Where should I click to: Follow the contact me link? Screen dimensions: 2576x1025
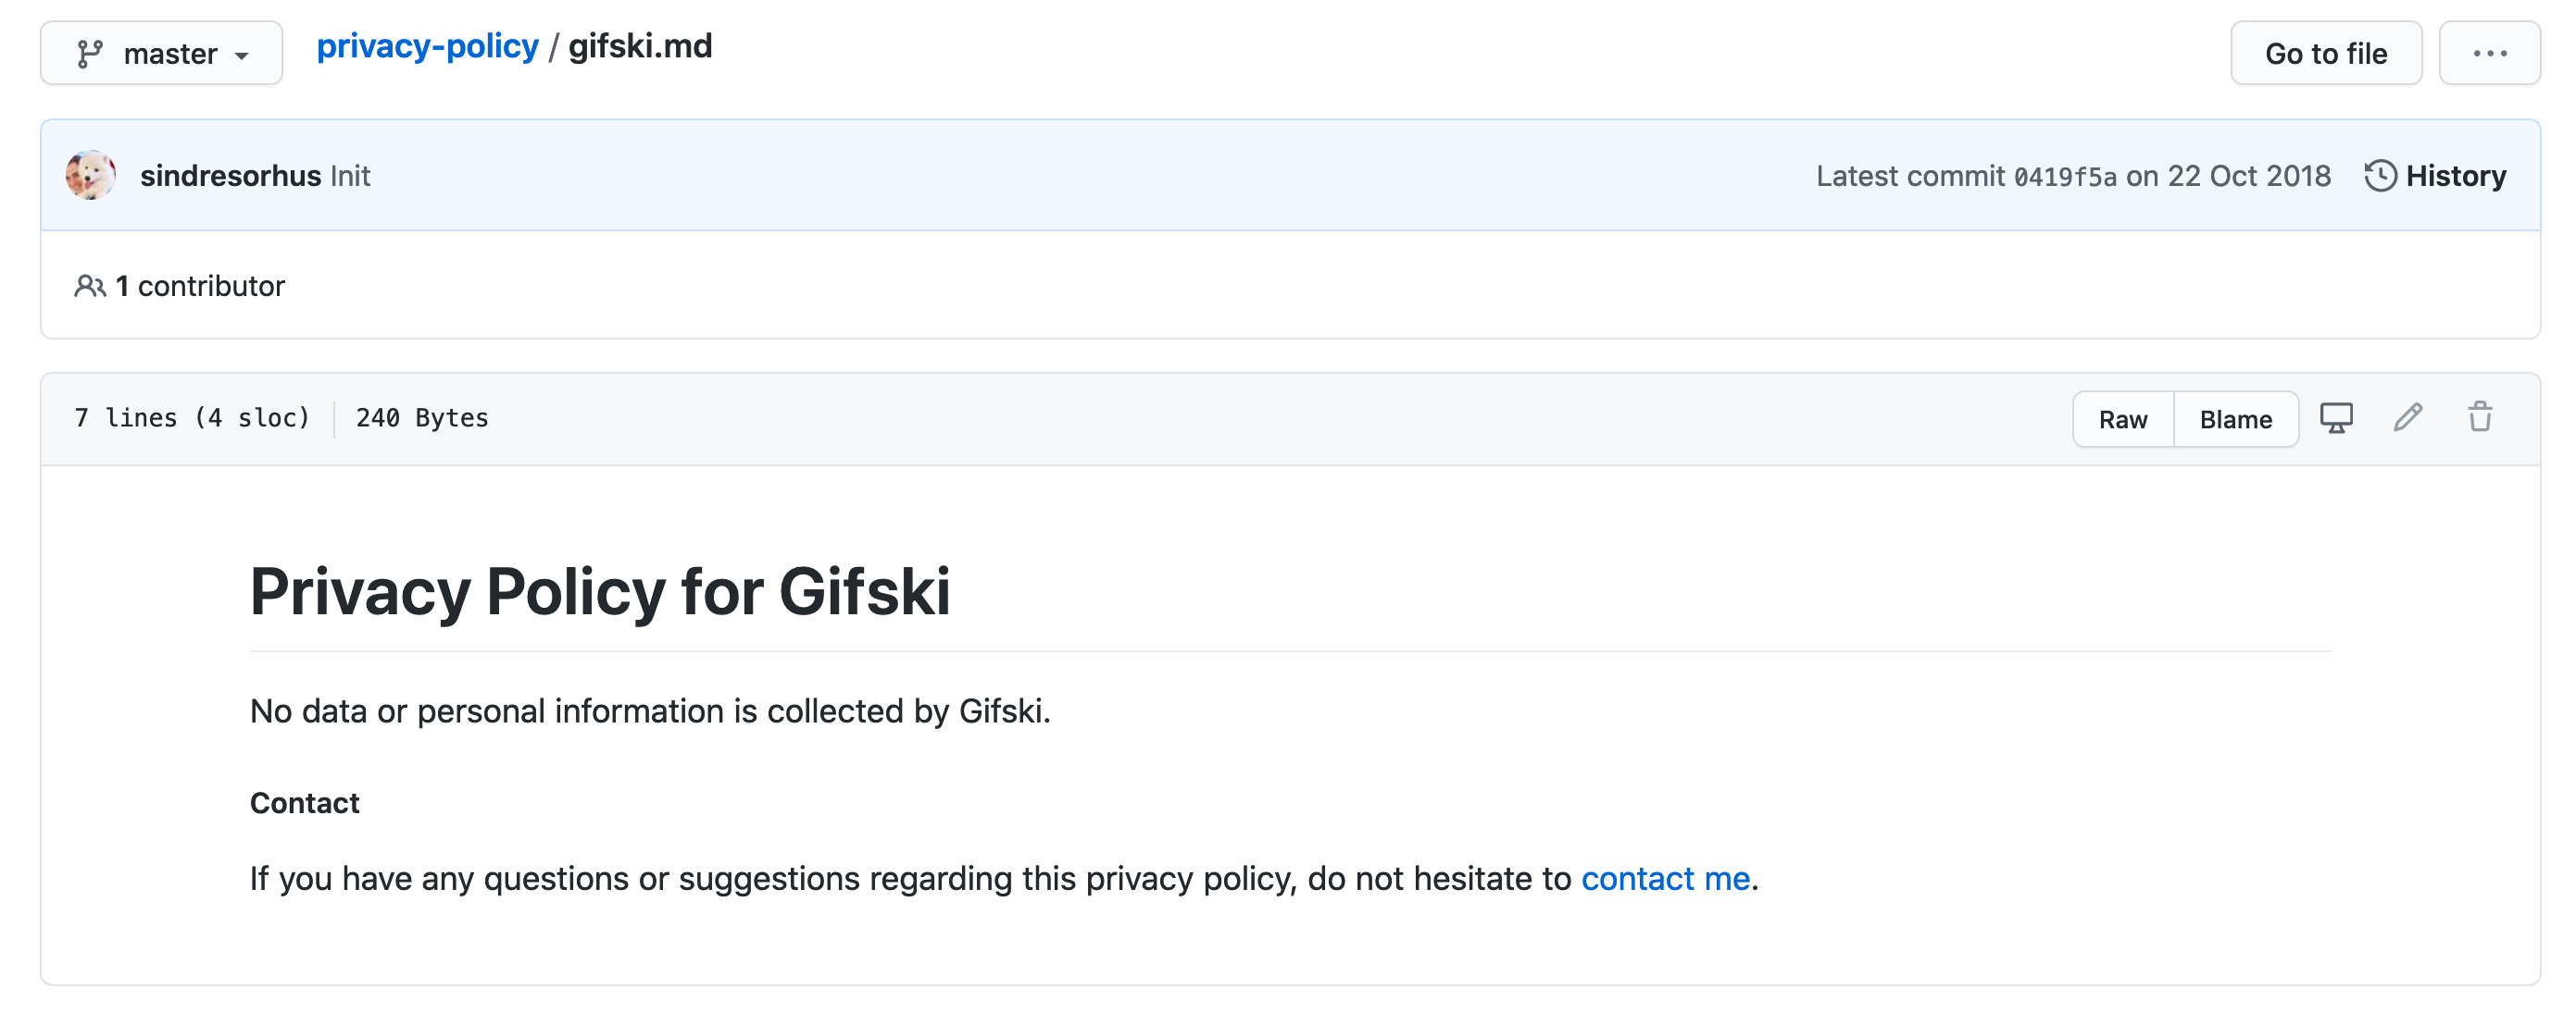1667,878
